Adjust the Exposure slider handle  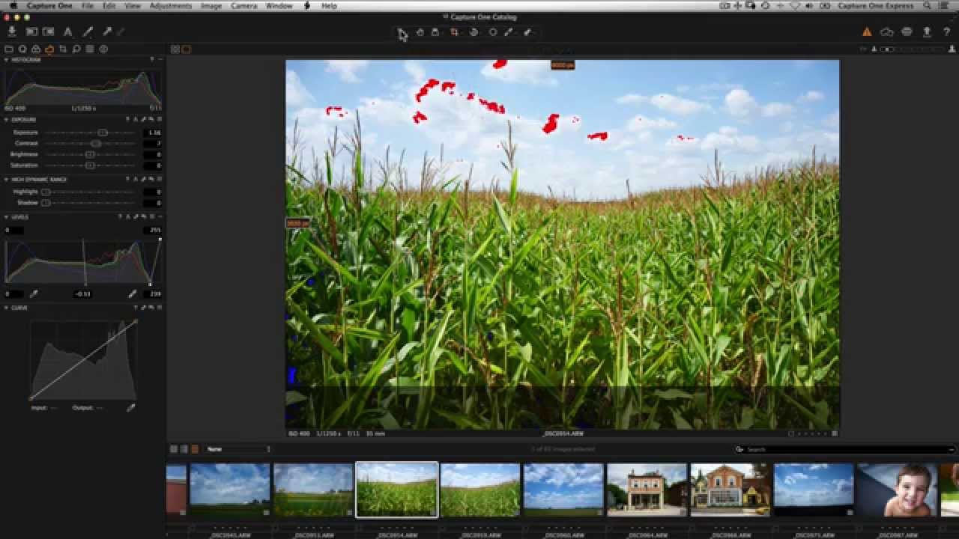tap(103, 133)
